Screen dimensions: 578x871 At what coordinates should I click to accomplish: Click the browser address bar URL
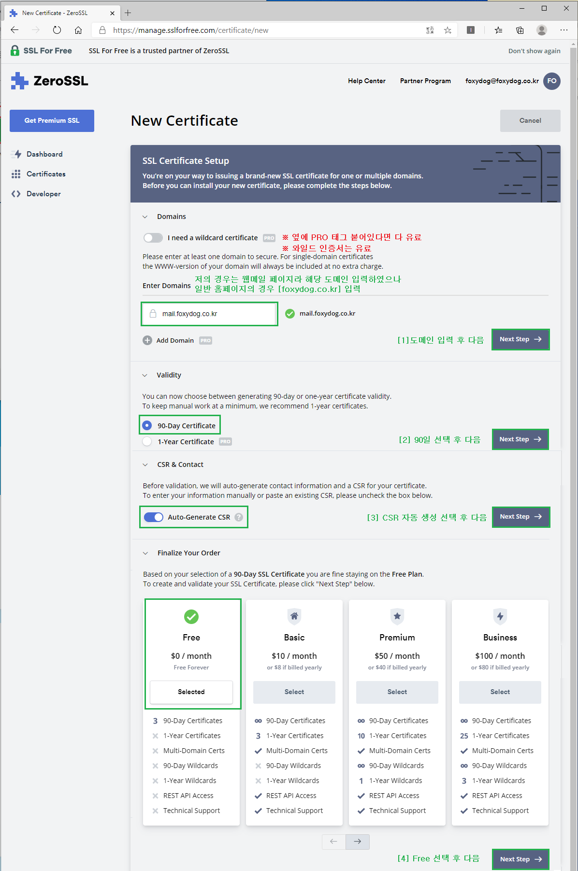point(191,30)
